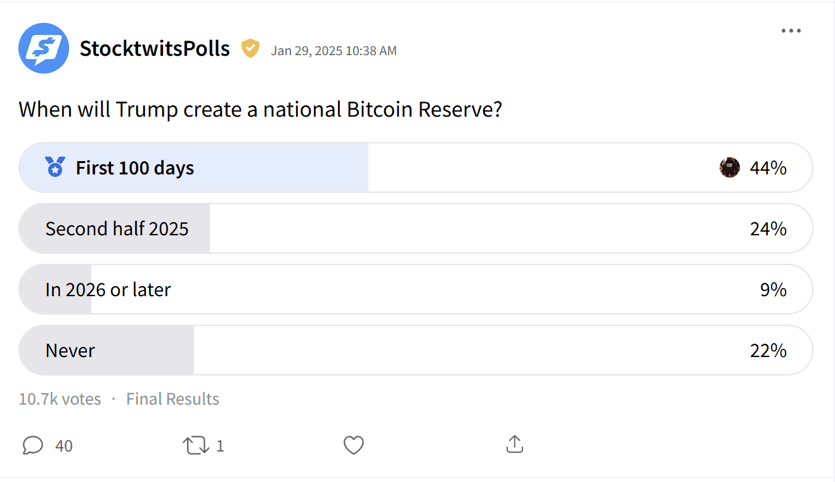The image size is (835, 482).
Task: Click the 40 comments count
Action: tap(64, 446)
